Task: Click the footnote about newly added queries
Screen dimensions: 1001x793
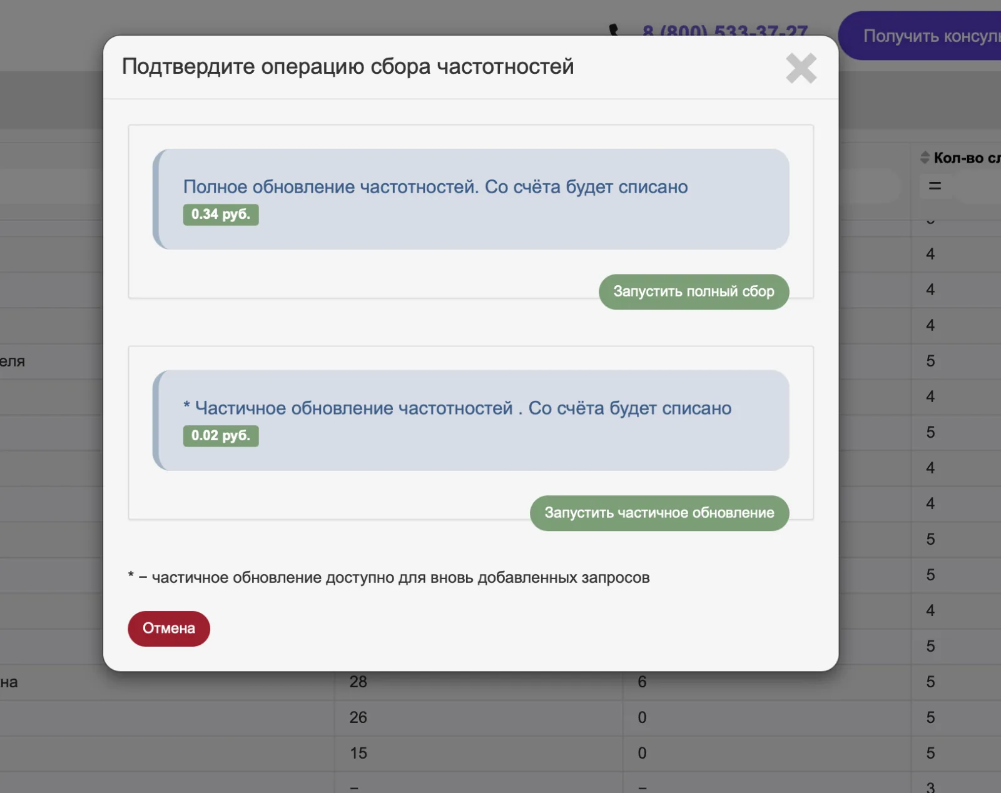Action: (389, 577)
